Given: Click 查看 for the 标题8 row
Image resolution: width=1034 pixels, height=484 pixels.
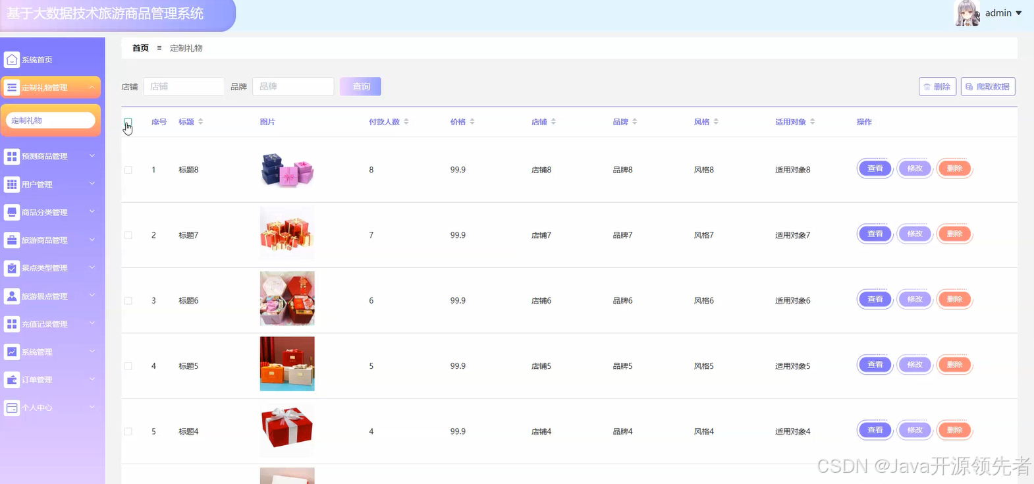Looking at the screenshot, I should [875, 169].
